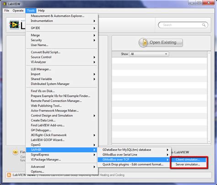This screenshot has width=217, height=185.
Task: Close the open Tools menu
Action: [31, 11]
